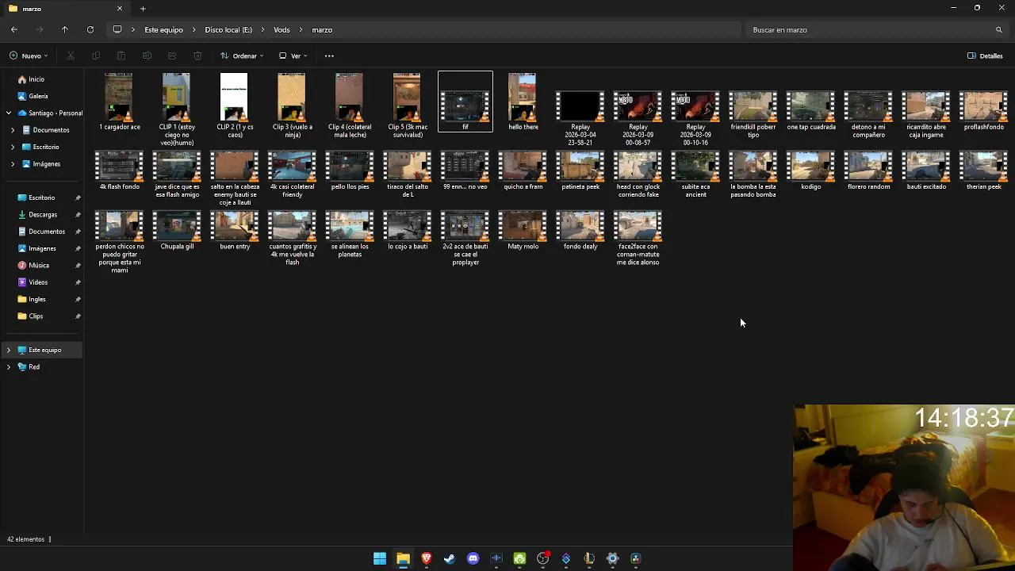Go back with the back arrow
The width and height of the screenshot is (1015, 571).
(14, 30)
